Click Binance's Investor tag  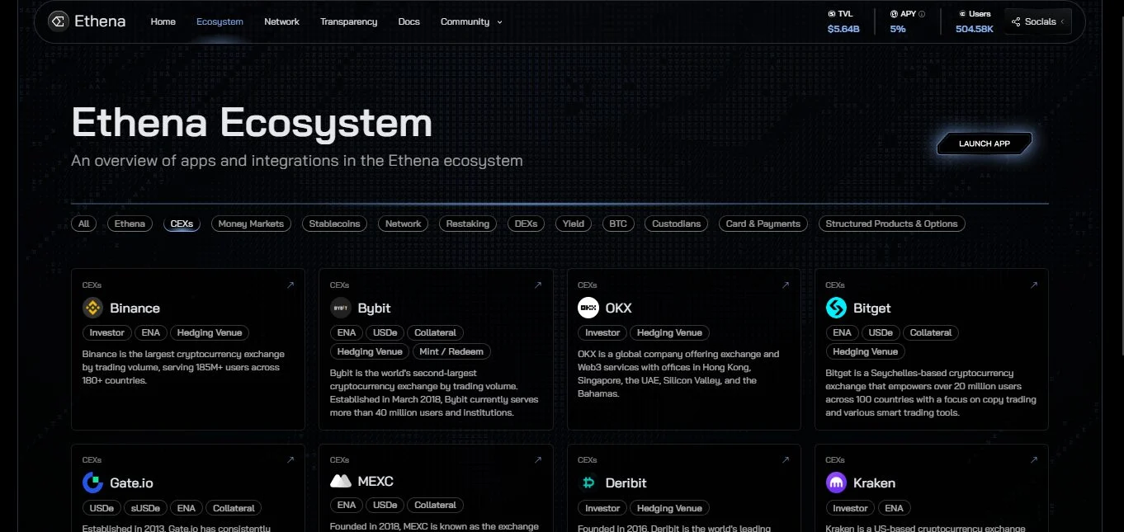(x=107, y=333)
